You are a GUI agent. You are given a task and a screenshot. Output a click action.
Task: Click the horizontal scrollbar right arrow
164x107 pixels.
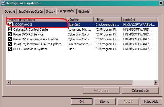(x=156, y=83)
